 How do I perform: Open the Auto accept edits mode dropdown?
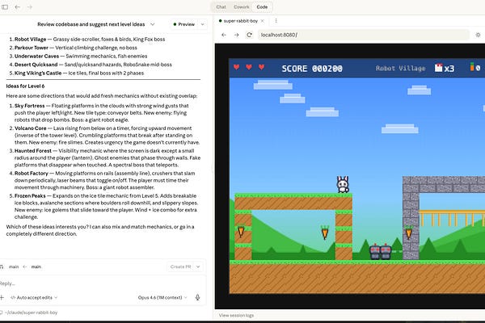(34, 297)
